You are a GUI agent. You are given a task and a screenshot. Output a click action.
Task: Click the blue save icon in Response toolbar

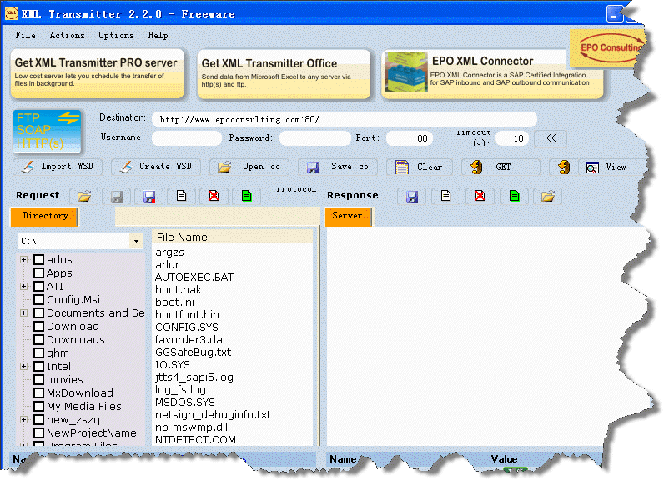click(x=412, y=197)
